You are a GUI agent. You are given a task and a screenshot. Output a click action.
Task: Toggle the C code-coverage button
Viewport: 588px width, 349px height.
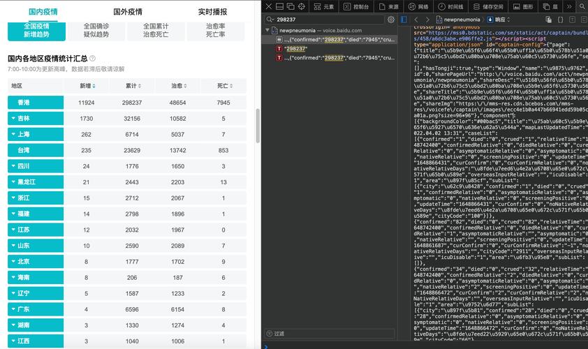(x=584, y=20)
